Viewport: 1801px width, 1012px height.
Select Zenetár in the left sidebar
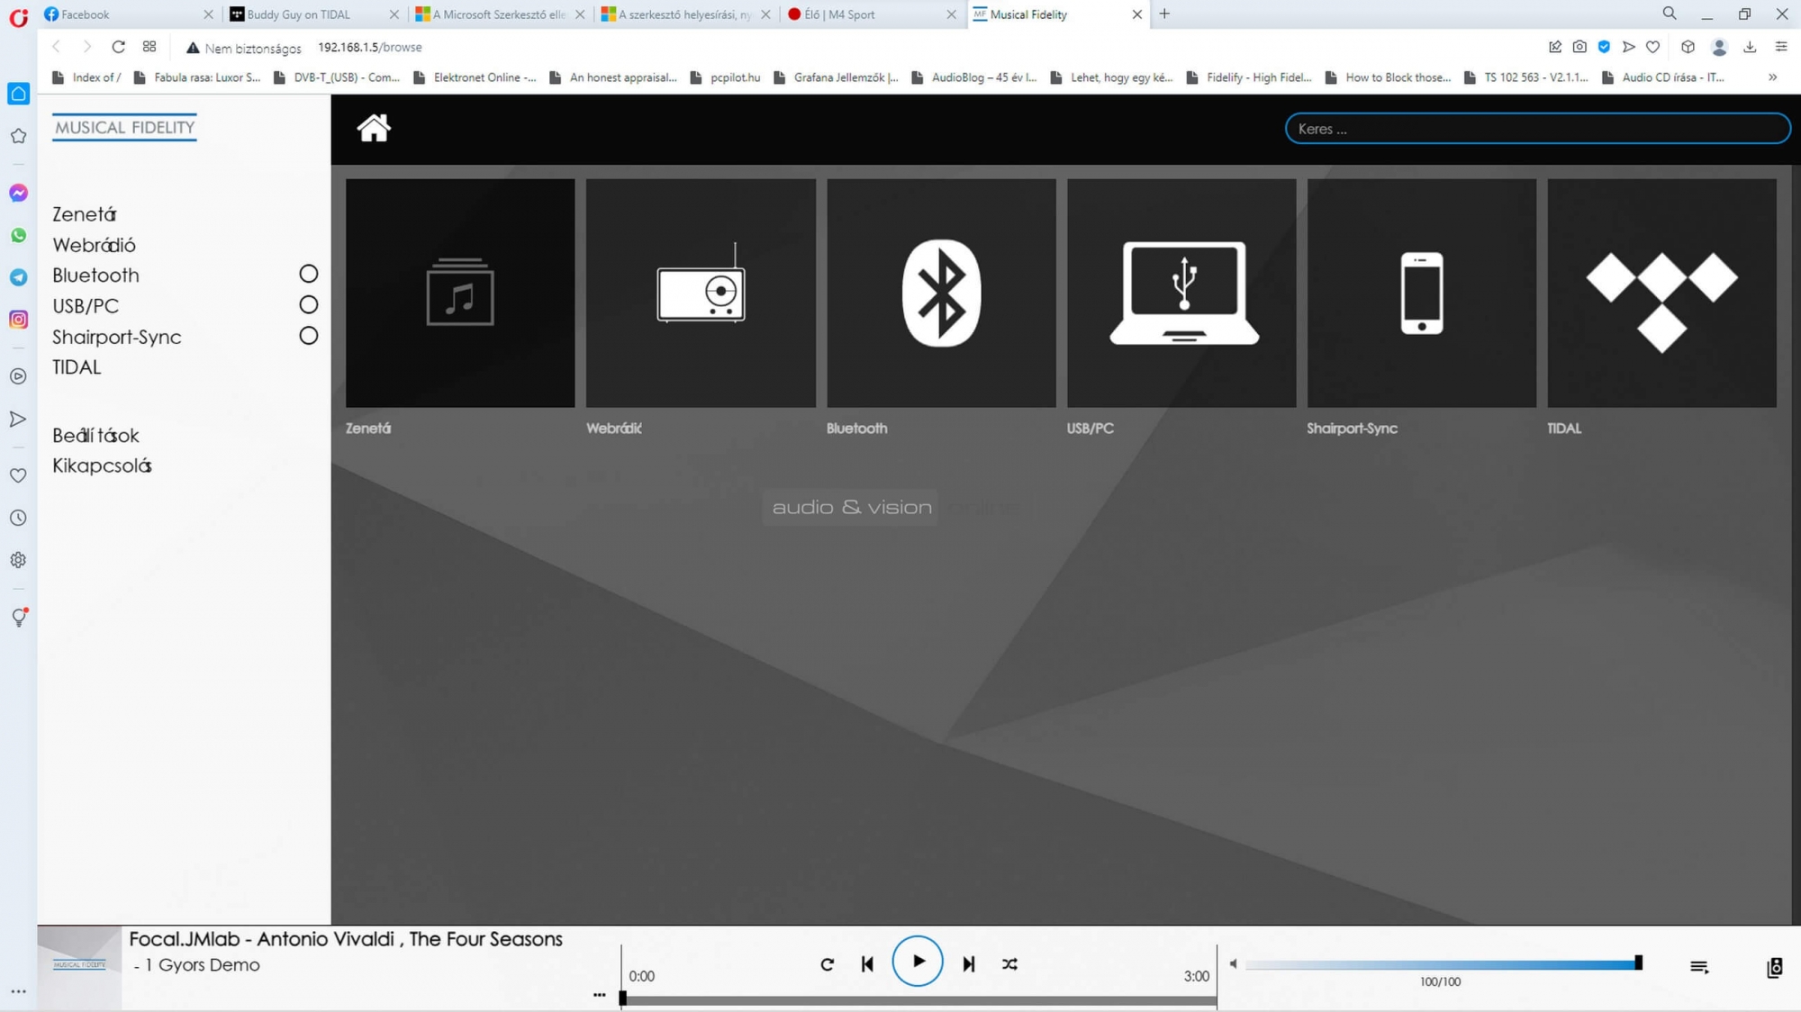85,214
